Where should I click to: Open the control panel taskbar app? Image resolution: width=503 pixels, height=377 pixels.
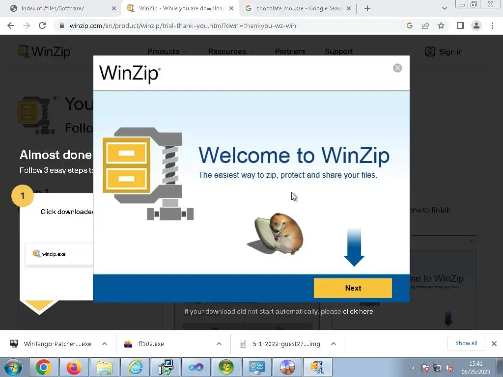pos(257,367)
